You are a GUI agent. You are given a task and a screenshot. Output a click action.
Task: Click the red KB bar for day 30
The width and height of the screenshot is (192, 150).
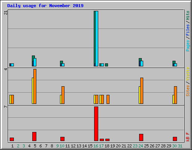175,139
